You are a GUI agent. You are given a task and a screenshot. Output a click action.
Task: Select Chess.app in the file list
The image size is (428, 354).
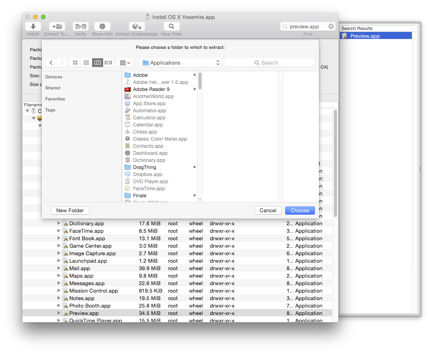click(x=145, y=132)
